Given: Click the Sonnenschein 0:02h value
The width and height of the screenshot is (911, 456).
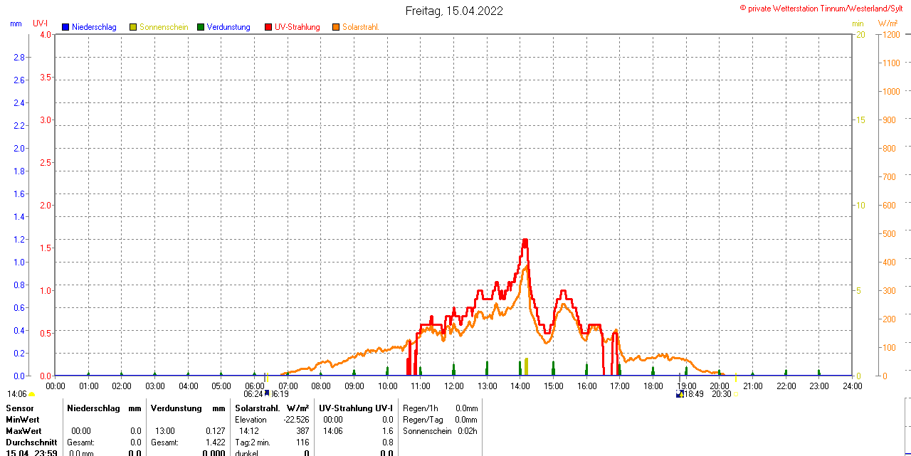Looking at the screenshot, I should (467, 431).
